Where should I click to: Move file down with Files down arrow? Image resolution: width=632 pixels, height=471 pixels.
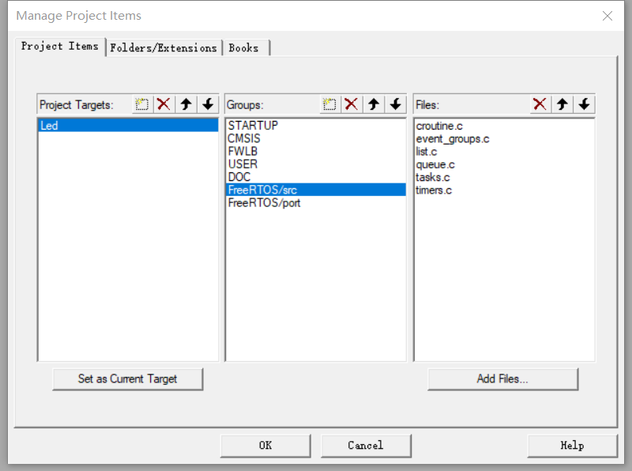pos(585,104)
